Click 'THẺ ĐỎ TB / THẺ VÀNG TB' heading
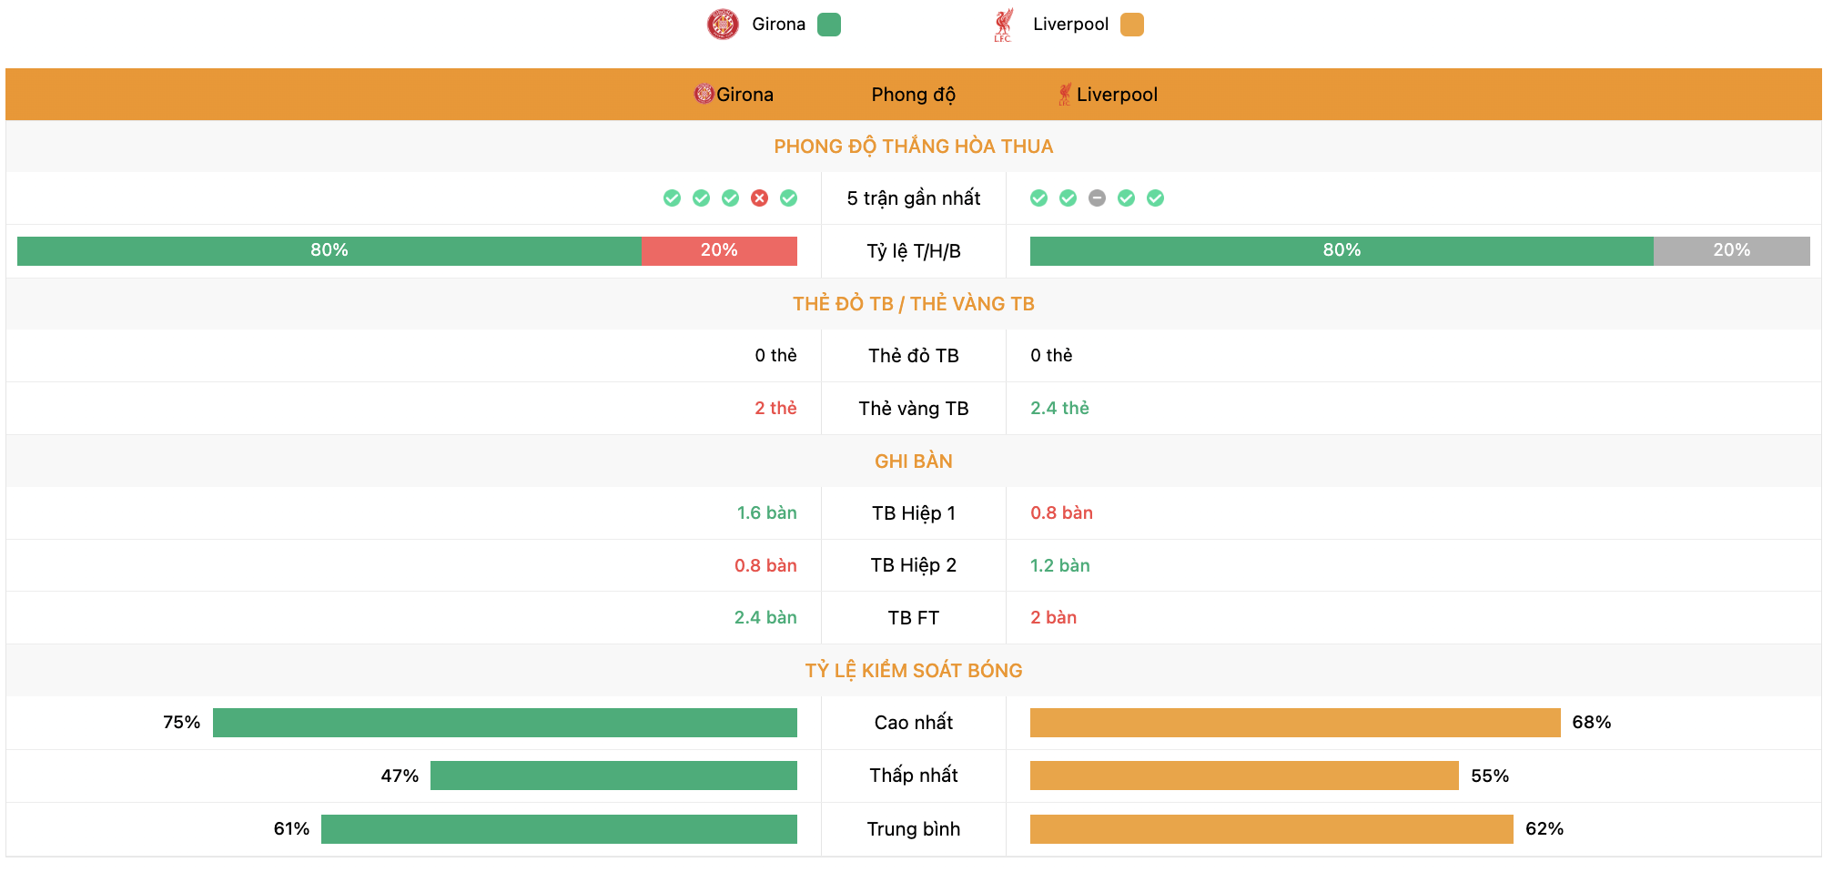This screenshot has width=1833, height=872. (913, 304)
